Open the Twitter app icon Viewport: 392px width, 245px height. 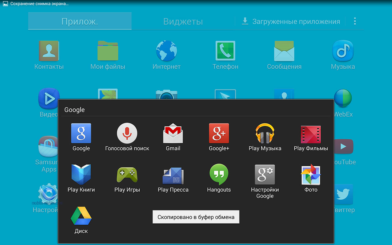pos(344,194)
